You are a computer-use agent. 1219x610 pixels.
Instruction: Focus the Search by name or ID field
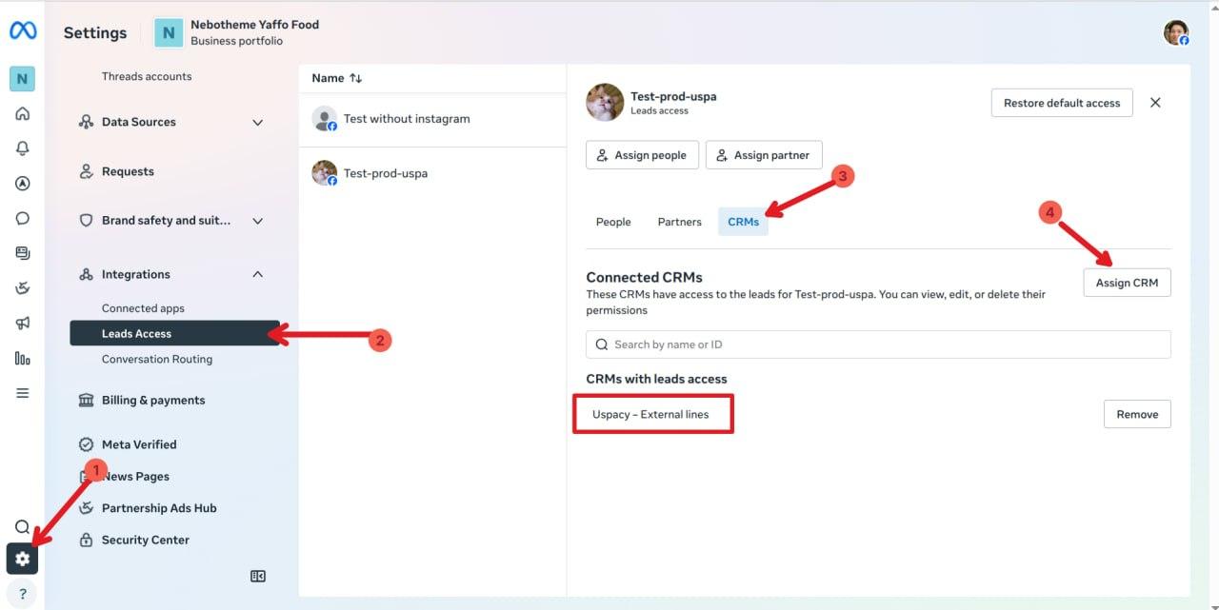(878, 344)
